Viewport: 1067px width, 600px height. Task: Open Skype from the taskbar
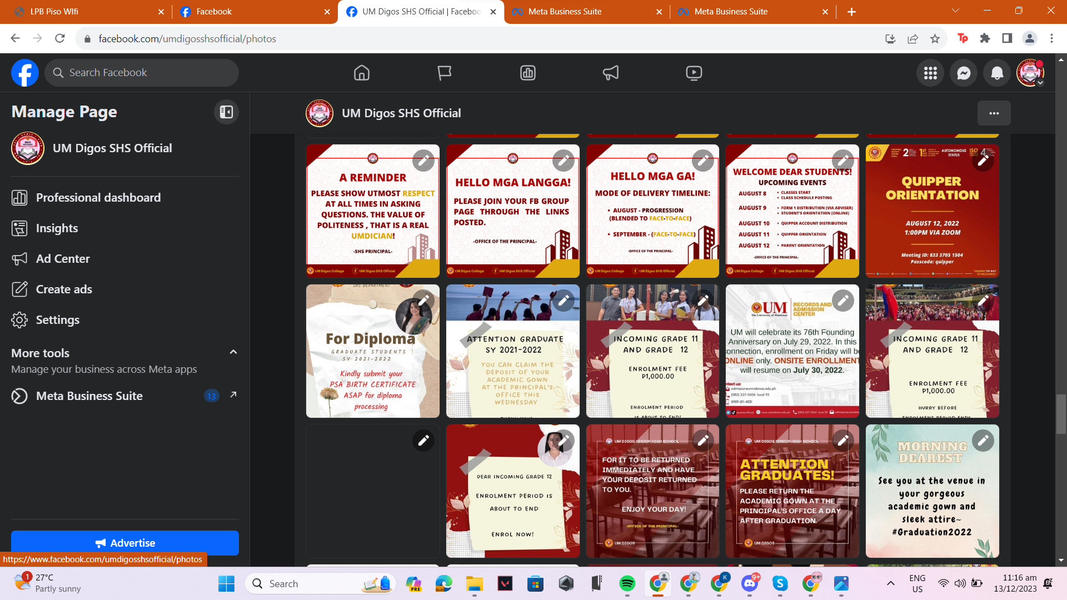[780, 584]
